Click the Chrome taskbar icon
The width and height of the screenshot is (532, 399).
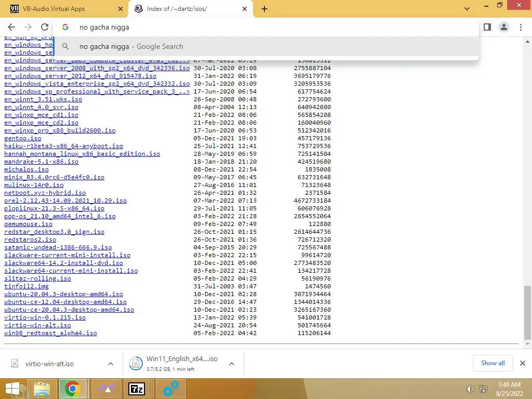[x=72, y=389]
